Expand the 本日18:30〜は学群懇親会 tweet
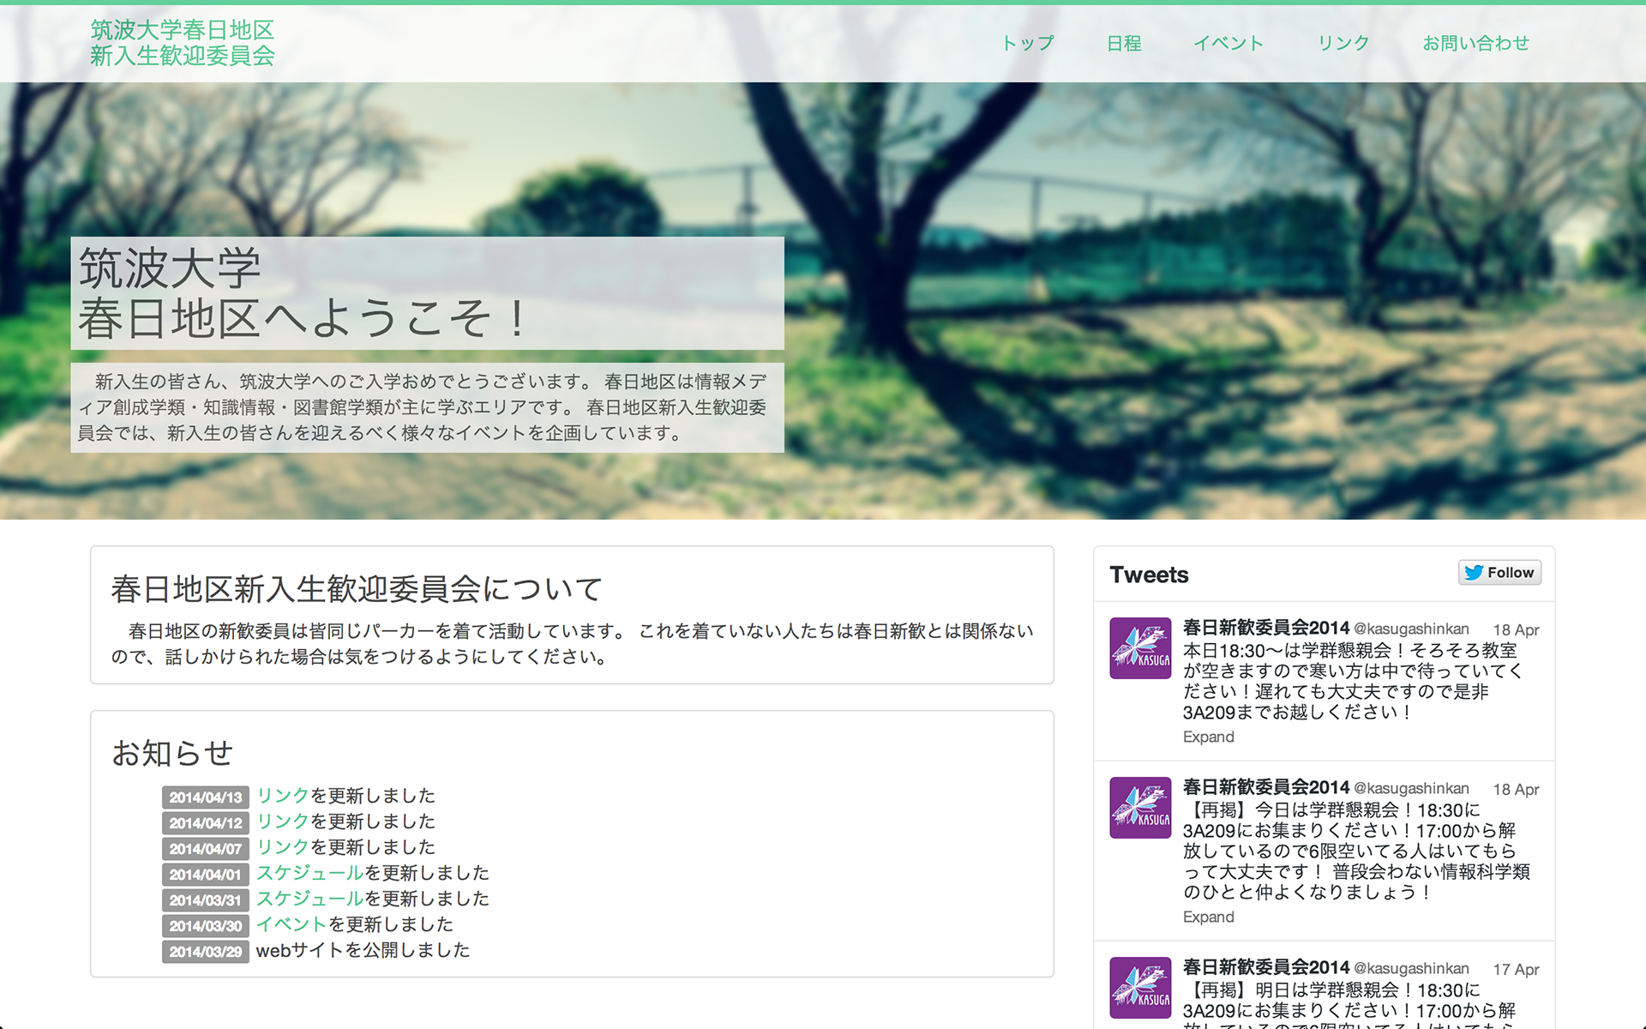 1209,737
